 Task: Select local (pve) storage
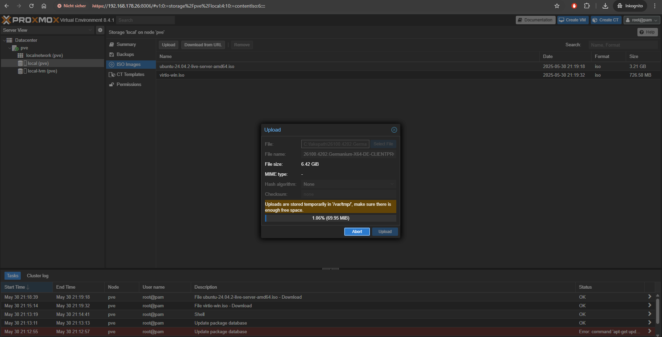[x=38, y=63]
